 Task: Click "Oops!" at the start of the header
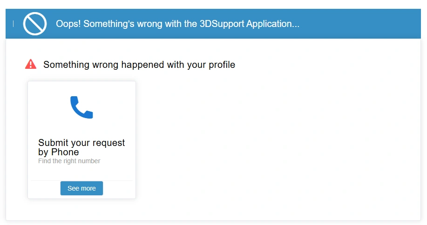pyautogui.click(x=68, y=24)
